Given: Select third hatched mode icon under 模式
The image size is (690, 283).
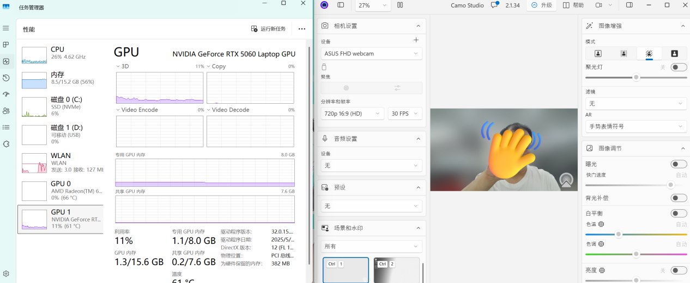Looking at the screenshot, I should coord(649,53).
